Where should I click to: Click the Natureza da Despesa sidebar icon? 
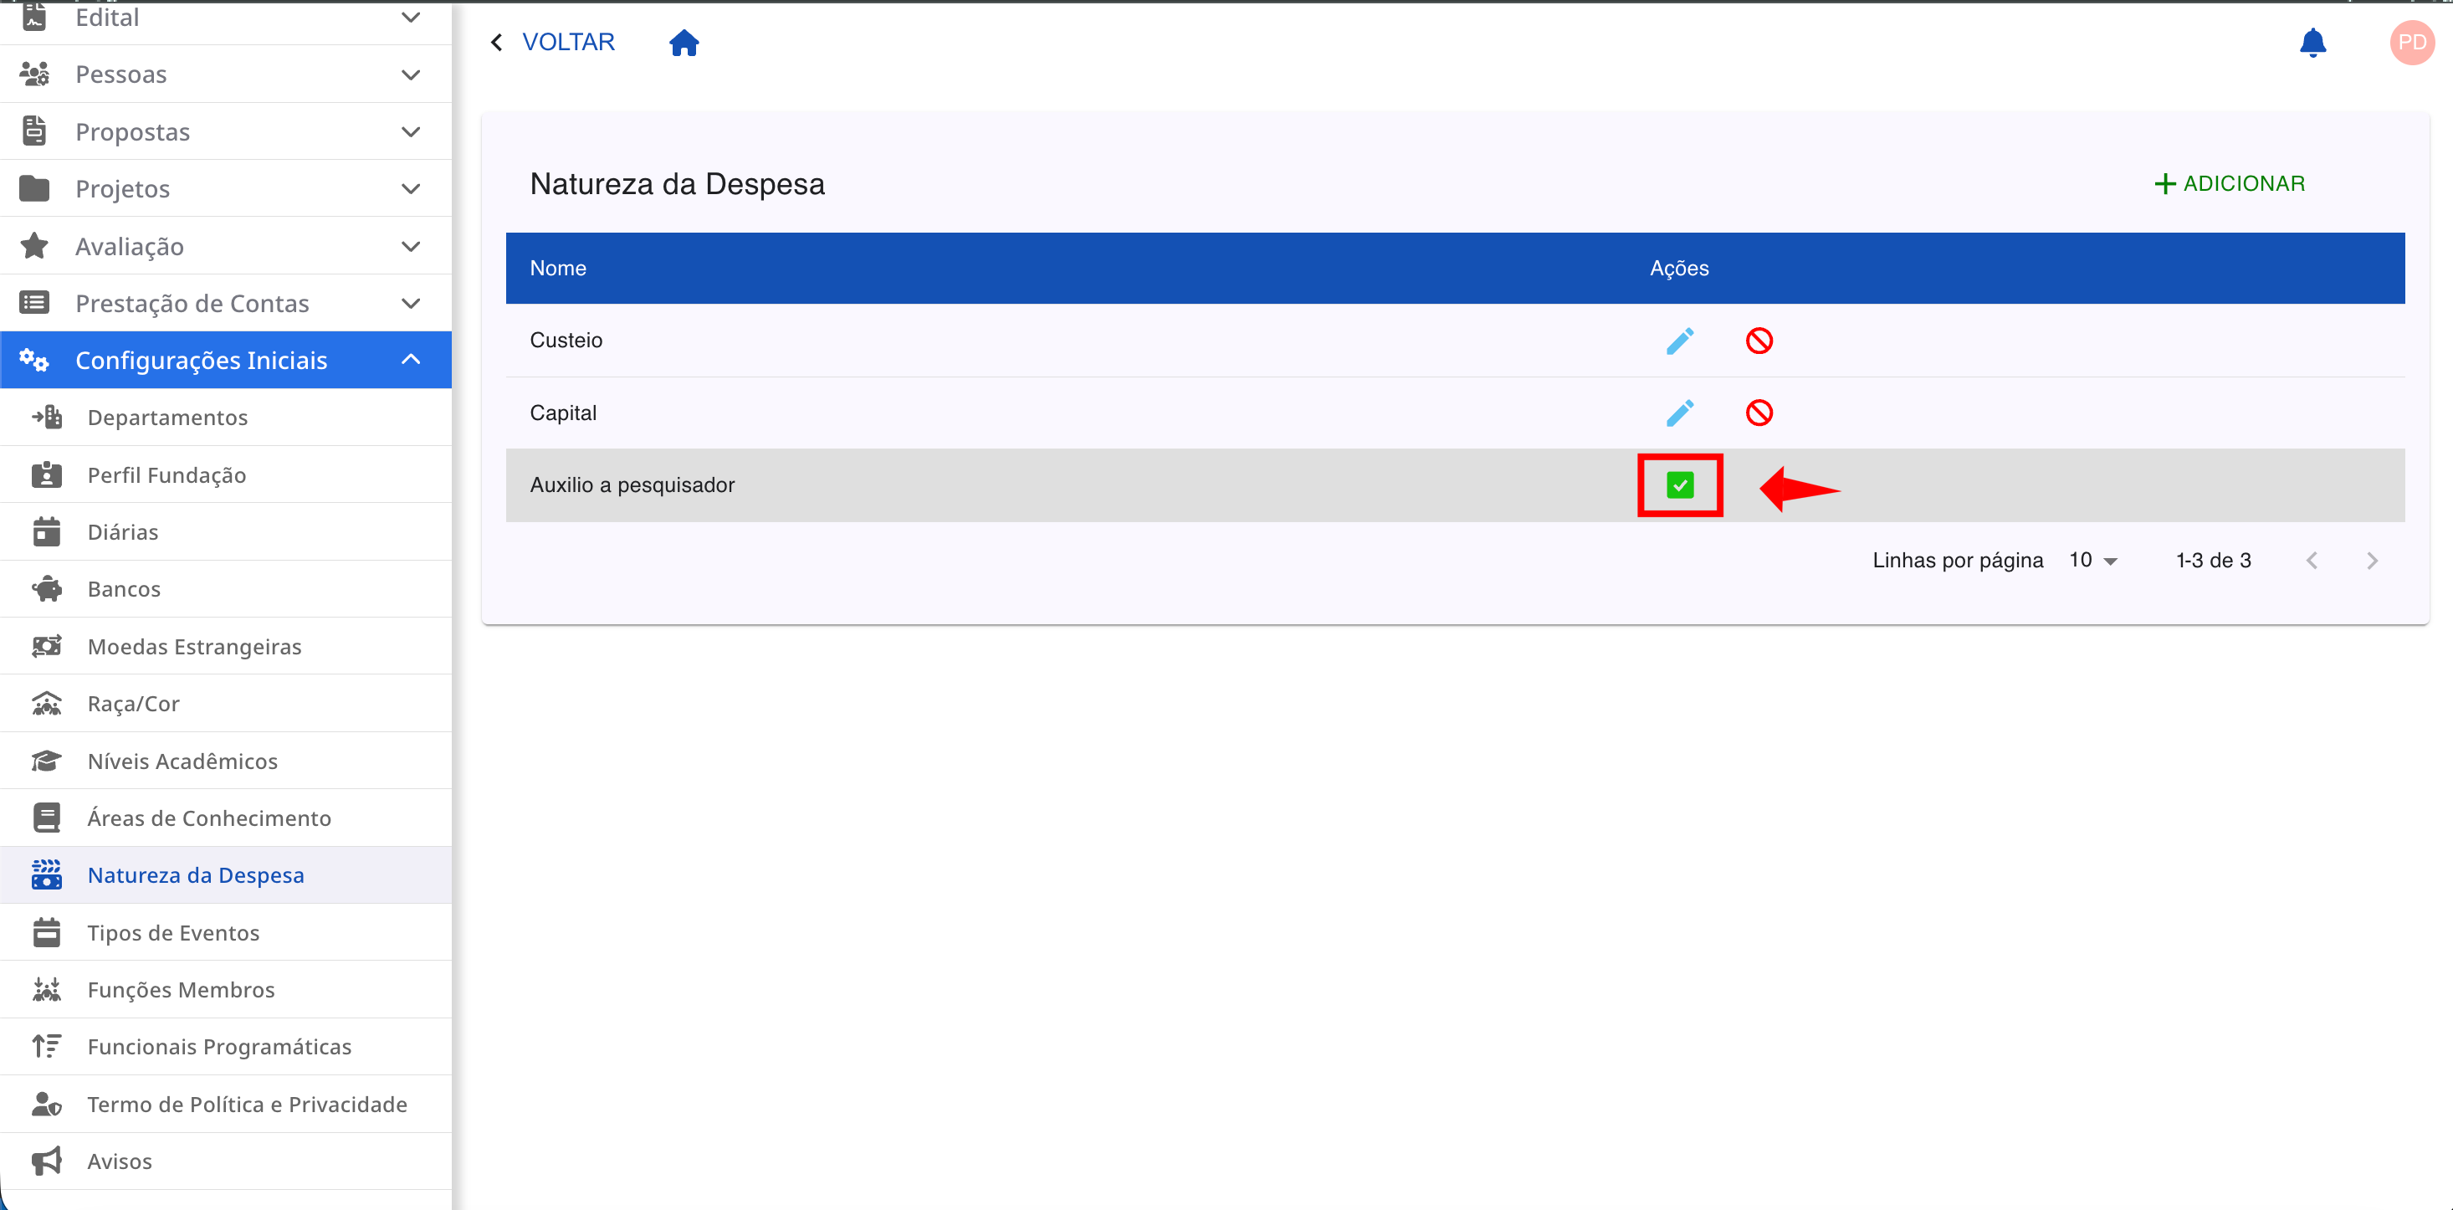(47, 874)
